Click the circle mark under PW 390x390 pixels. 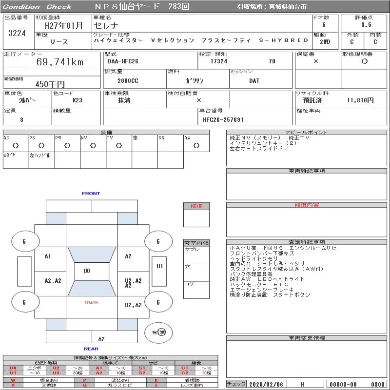pyautogui.click(x=67, y=145)
